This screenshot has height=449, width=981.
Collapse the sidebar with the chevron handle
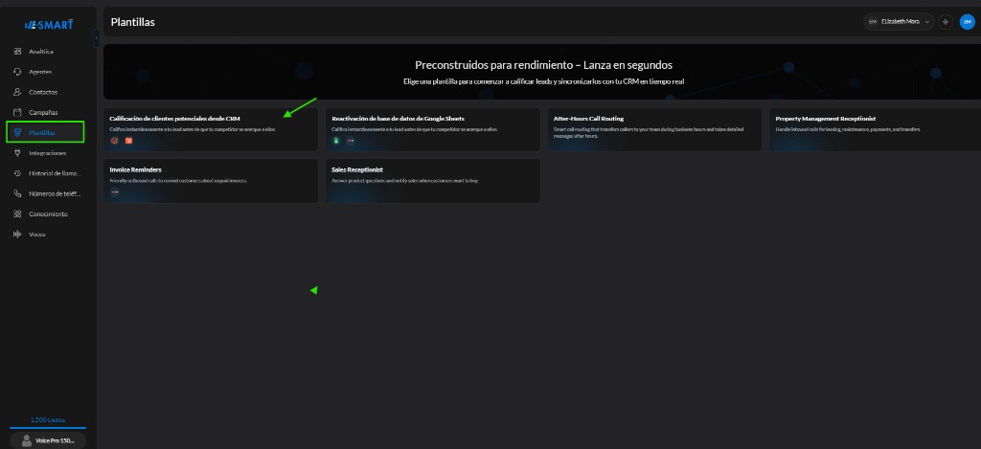pos(97,38)
